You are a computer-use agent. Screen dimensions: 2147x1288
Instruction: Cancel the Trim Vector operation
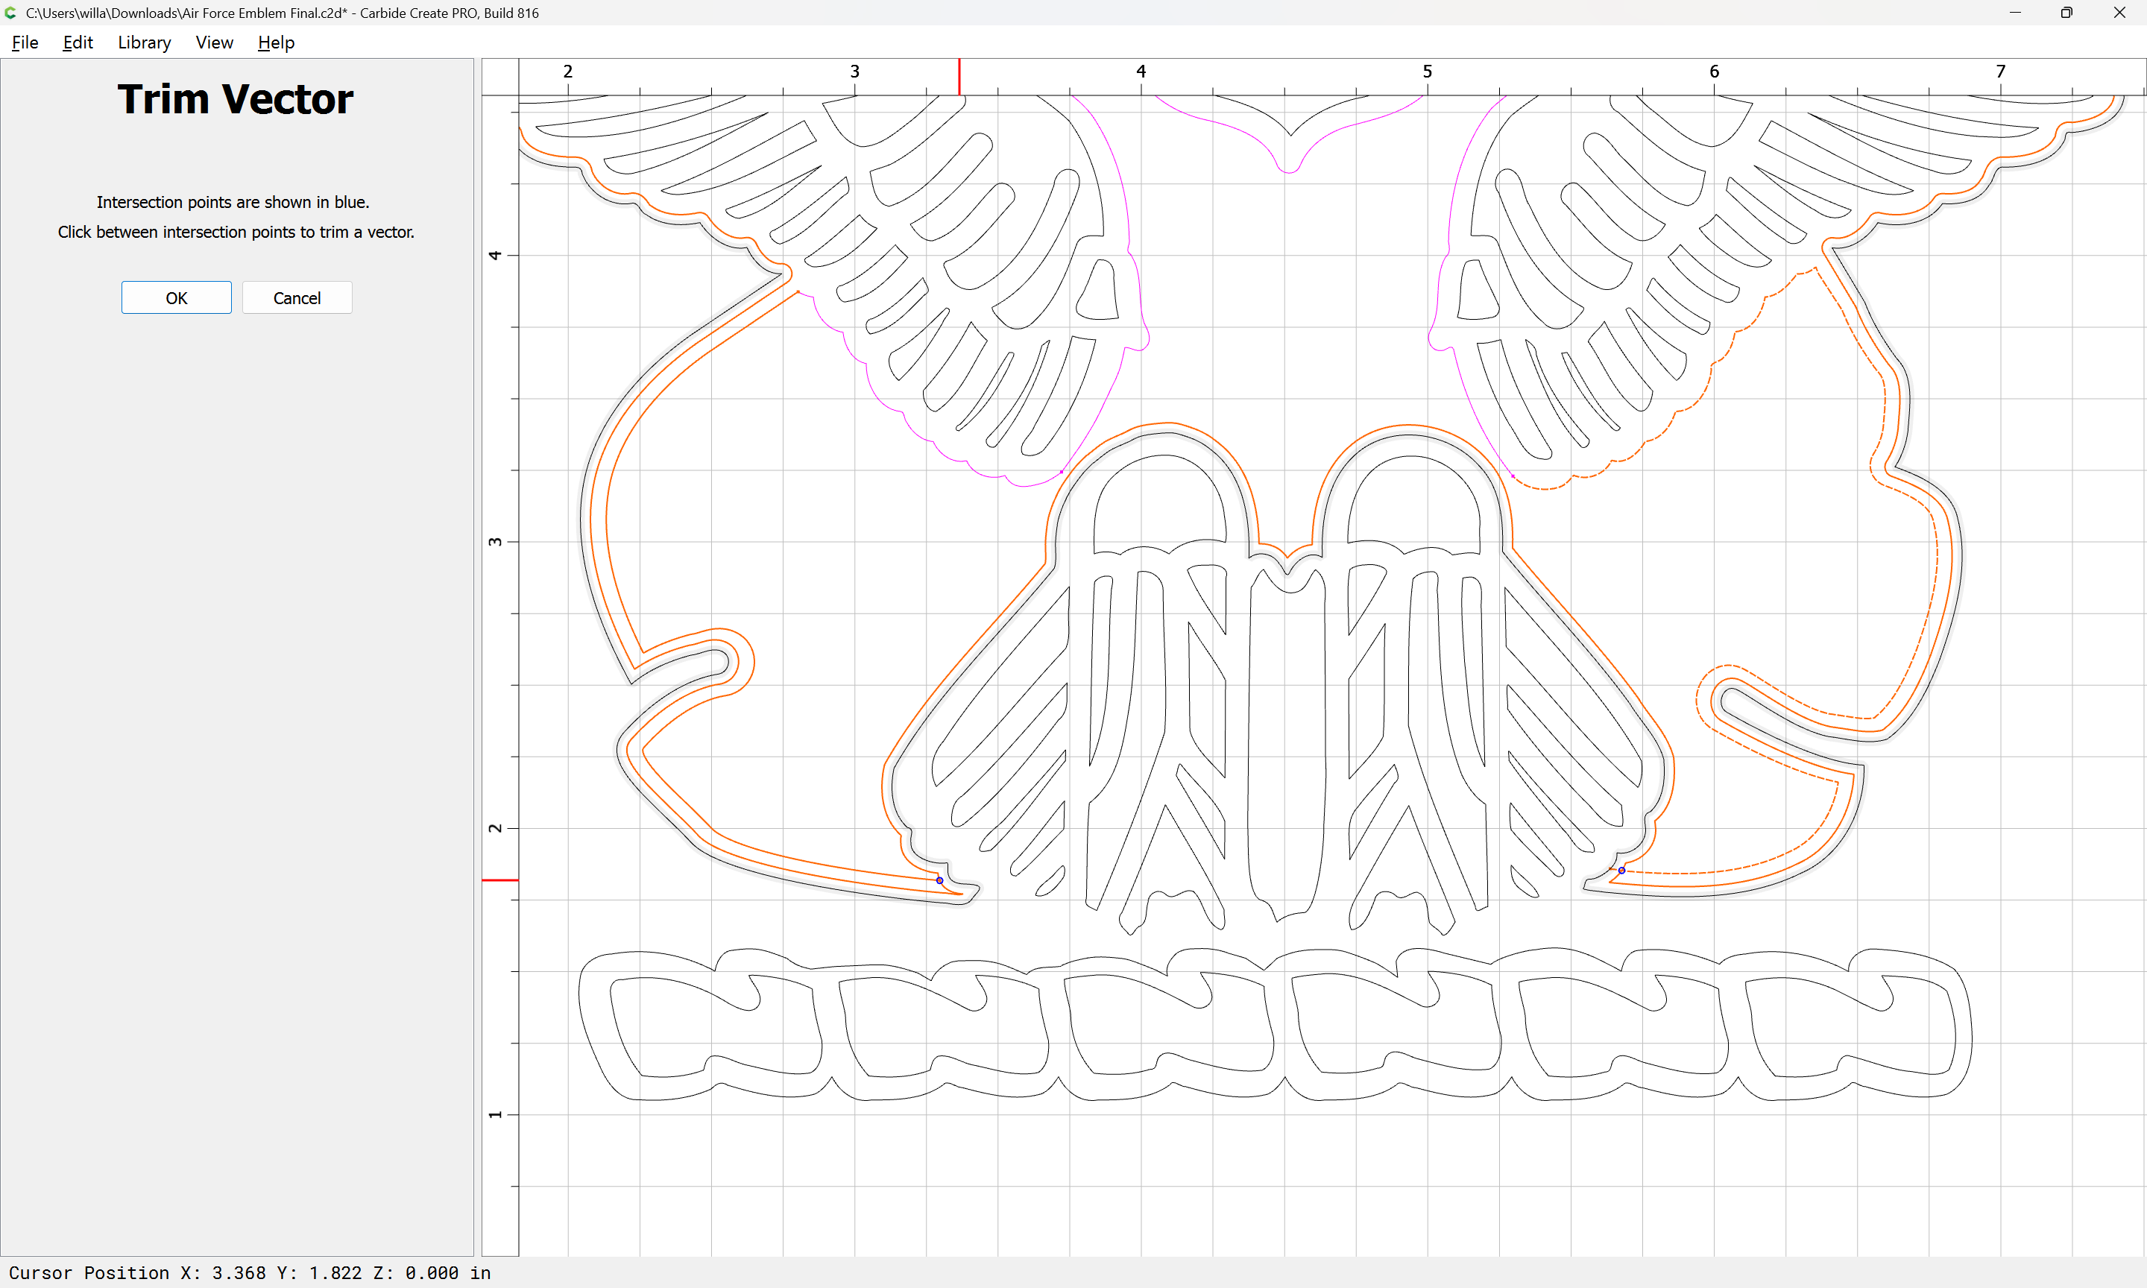coord(297,297)
